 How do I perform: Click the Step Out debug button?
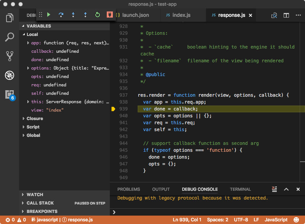pos(85,15)
